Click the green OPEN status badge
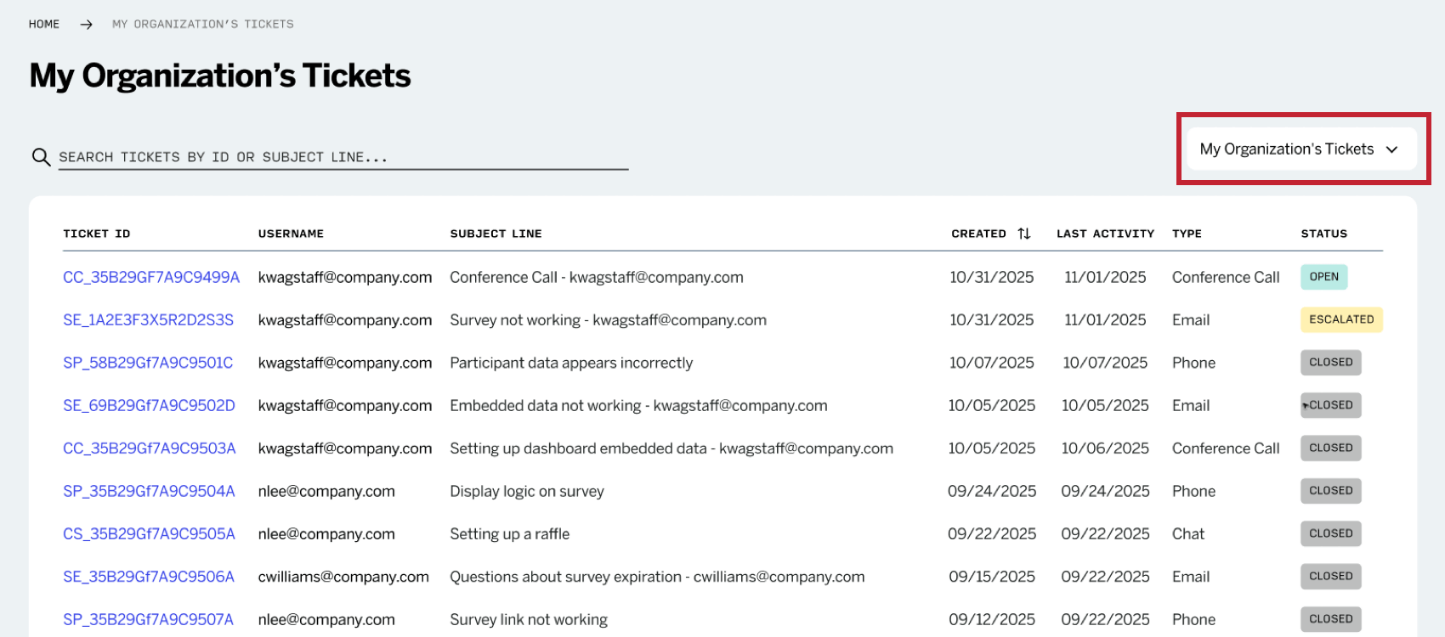 click(x=1323, y=277)
